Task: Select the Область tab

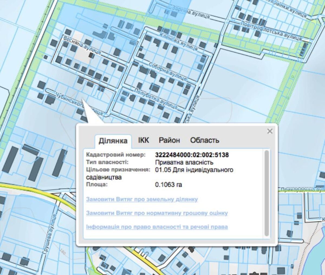Action: point(204,140)
